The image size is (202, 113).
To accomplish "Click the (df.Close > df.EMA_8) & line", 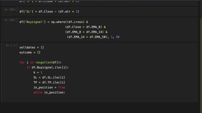I will click(86, 27).
